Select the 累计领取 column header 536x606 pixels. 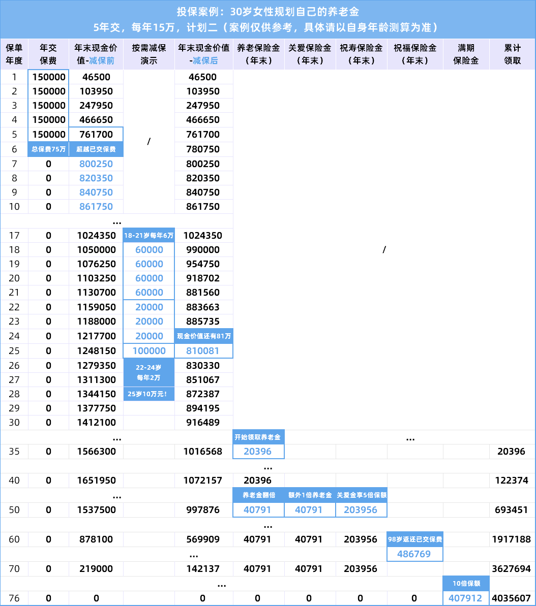point(512,54)
